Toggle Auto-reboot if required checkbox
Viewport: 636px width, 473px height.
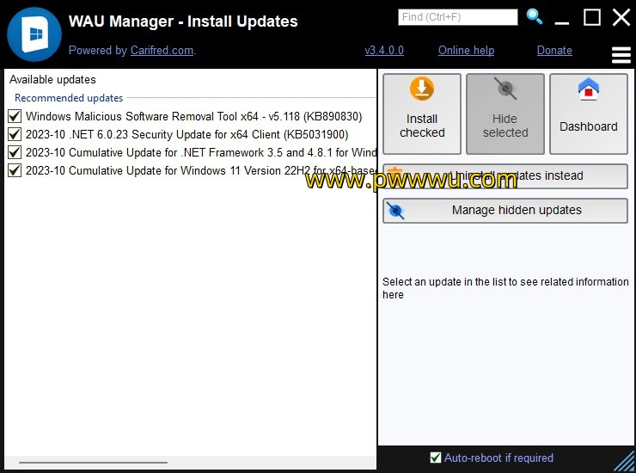tap(435, 458)
